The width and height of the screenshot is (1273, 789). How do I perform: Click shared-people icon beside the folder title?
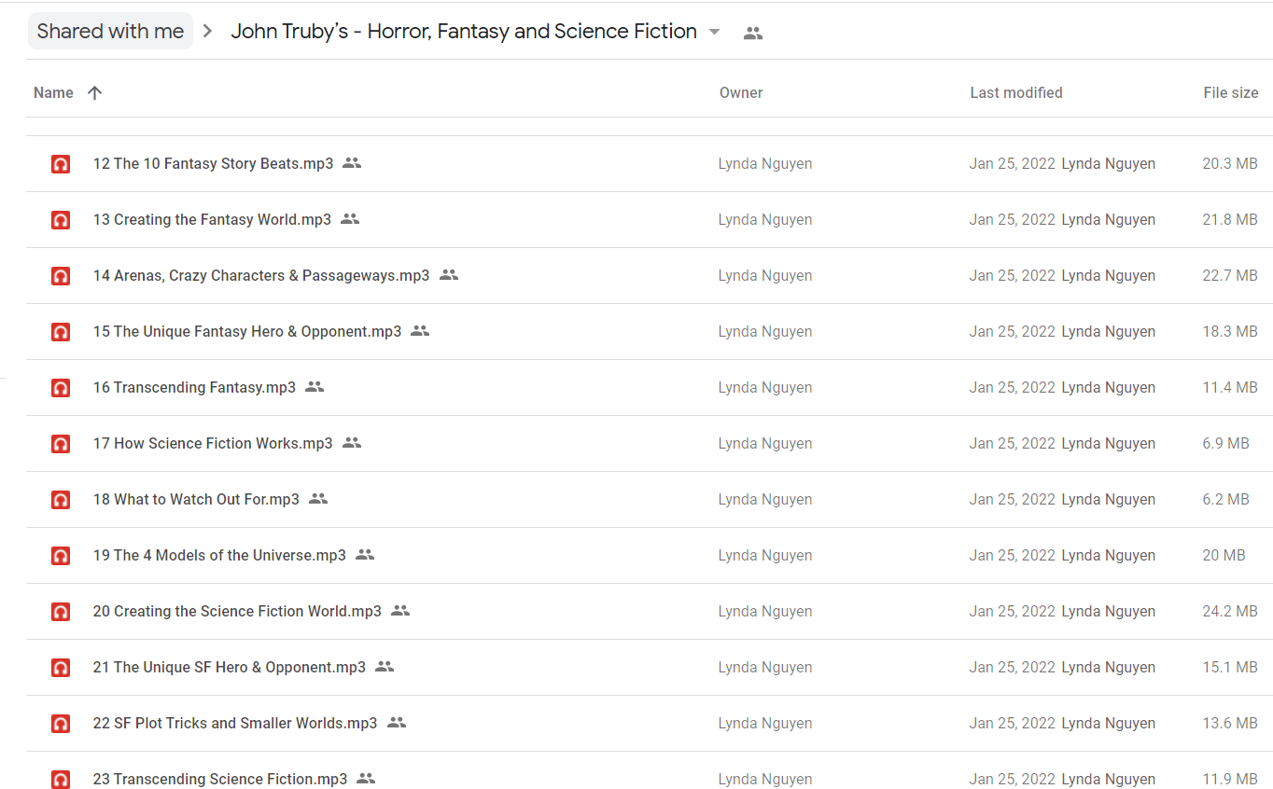[x=753, y=33]
